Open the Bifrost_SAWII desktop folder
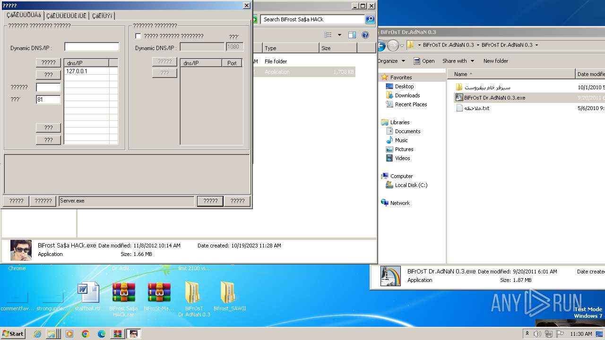 coord(229,297)
